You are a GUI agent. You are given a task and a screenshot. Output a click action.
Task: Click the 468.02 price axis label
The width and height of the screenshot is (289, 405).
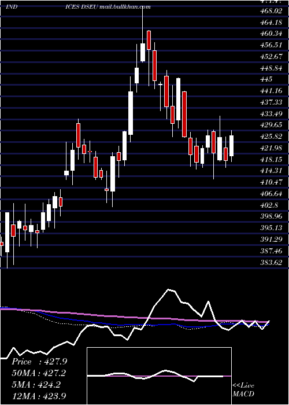coord(272,11)
